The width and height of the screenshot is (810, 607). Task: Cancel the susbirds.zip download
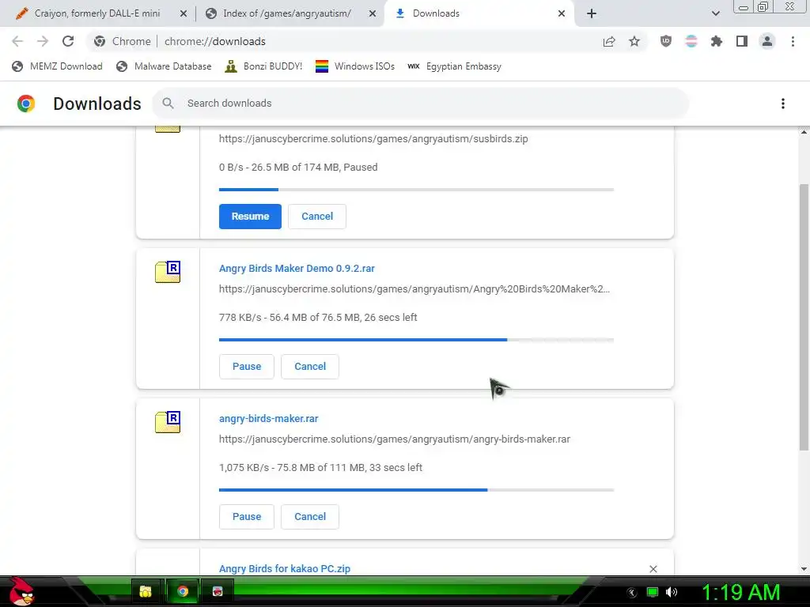click(317, 217)
